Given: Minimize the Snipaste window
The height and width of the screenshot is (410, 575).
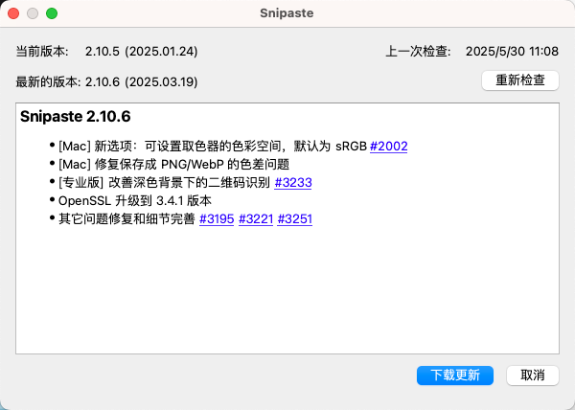Looking at the screenshot, I should coord(33,14).
